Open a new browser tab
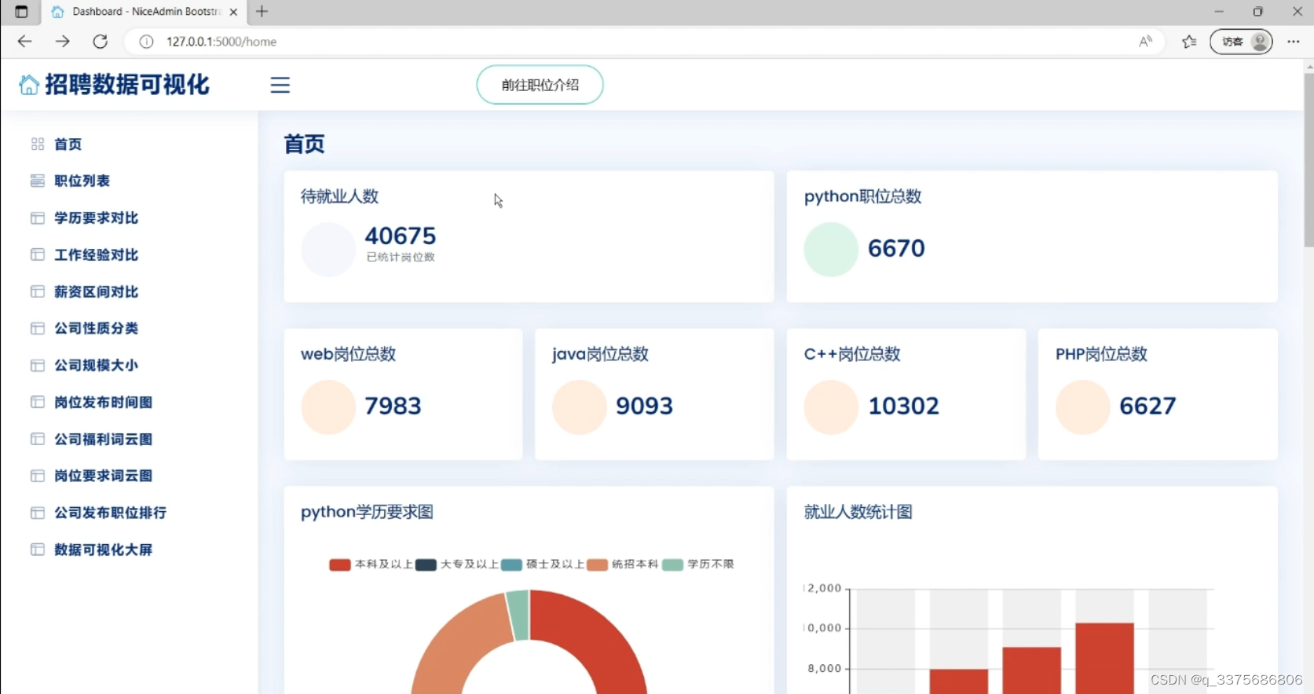Image resolution: width=1314 pixels, height=694 pixels. (262, 12)
